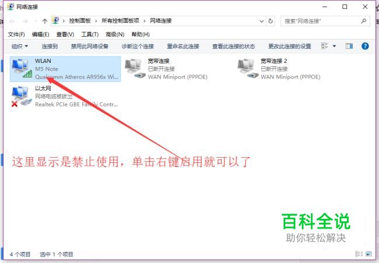Open recent locations dropdown arrow
The image size is (379, 263).
point(36,21)
